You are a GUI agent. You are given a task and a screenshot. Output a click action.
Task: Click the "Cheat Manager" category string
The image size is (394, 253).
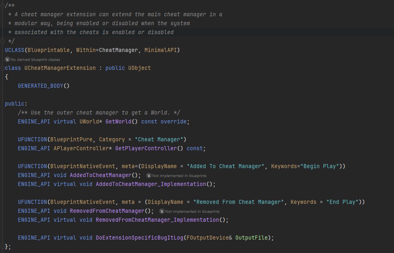coord(159,139)
